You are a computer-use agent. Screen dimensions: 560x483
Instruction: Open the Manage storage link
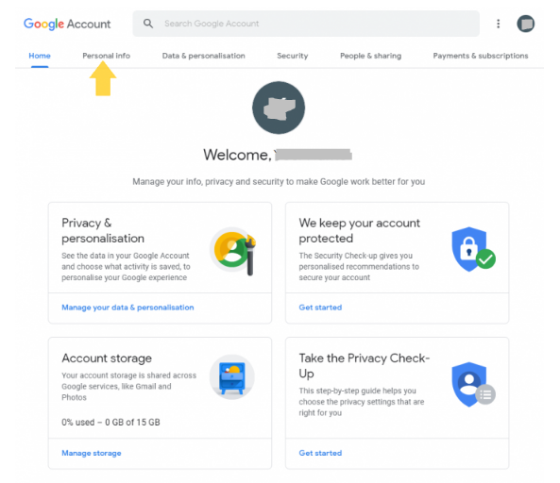tap(92, 453)
